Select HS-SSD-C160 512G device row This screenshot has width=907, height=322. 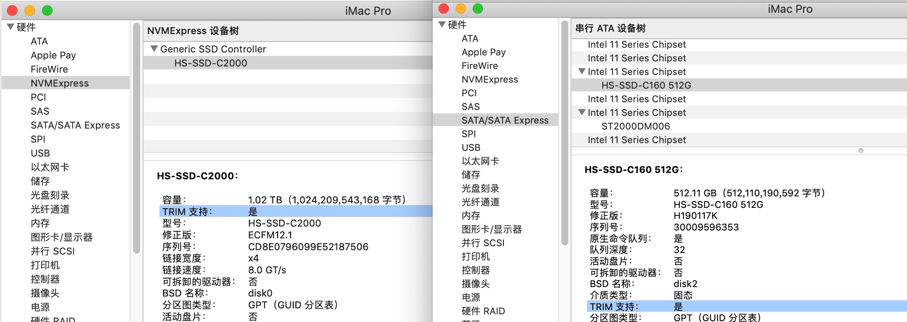tap(739, 85)
